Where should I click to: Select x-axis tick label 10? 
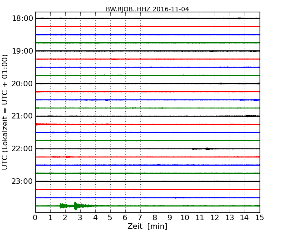point(185,217)
